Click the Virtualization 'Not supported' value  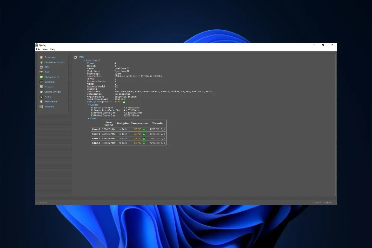pyautogui.click(x=122, y=94)
